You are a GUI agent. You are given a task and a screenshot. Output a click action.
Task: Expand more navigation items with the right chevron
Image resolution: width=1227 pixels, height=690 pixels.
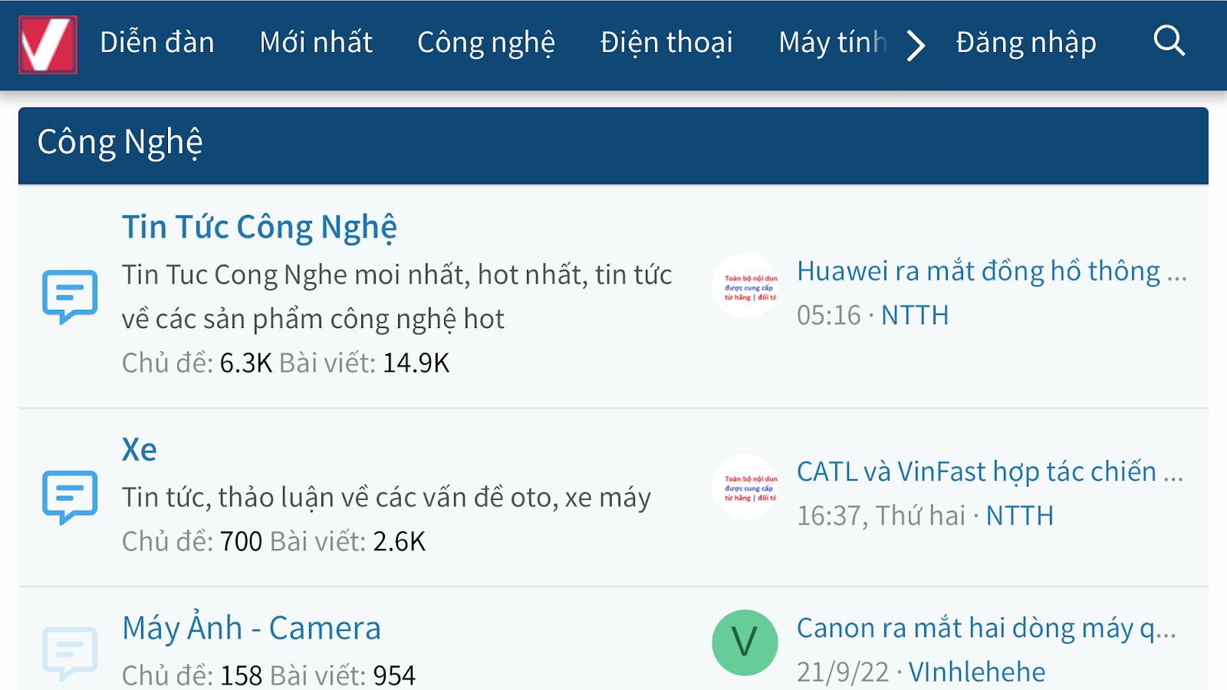pos(915,45)
